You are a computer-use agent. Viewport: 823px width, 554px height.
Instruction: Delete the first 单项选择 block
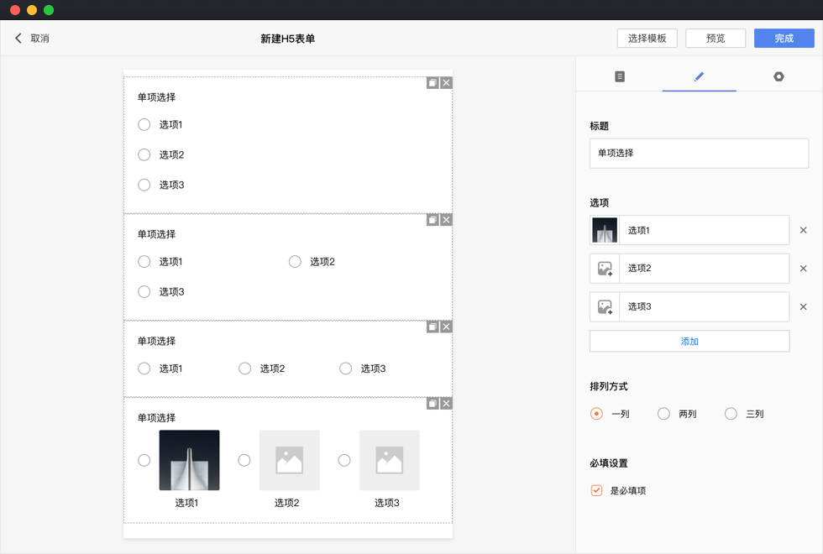(446, 83)
